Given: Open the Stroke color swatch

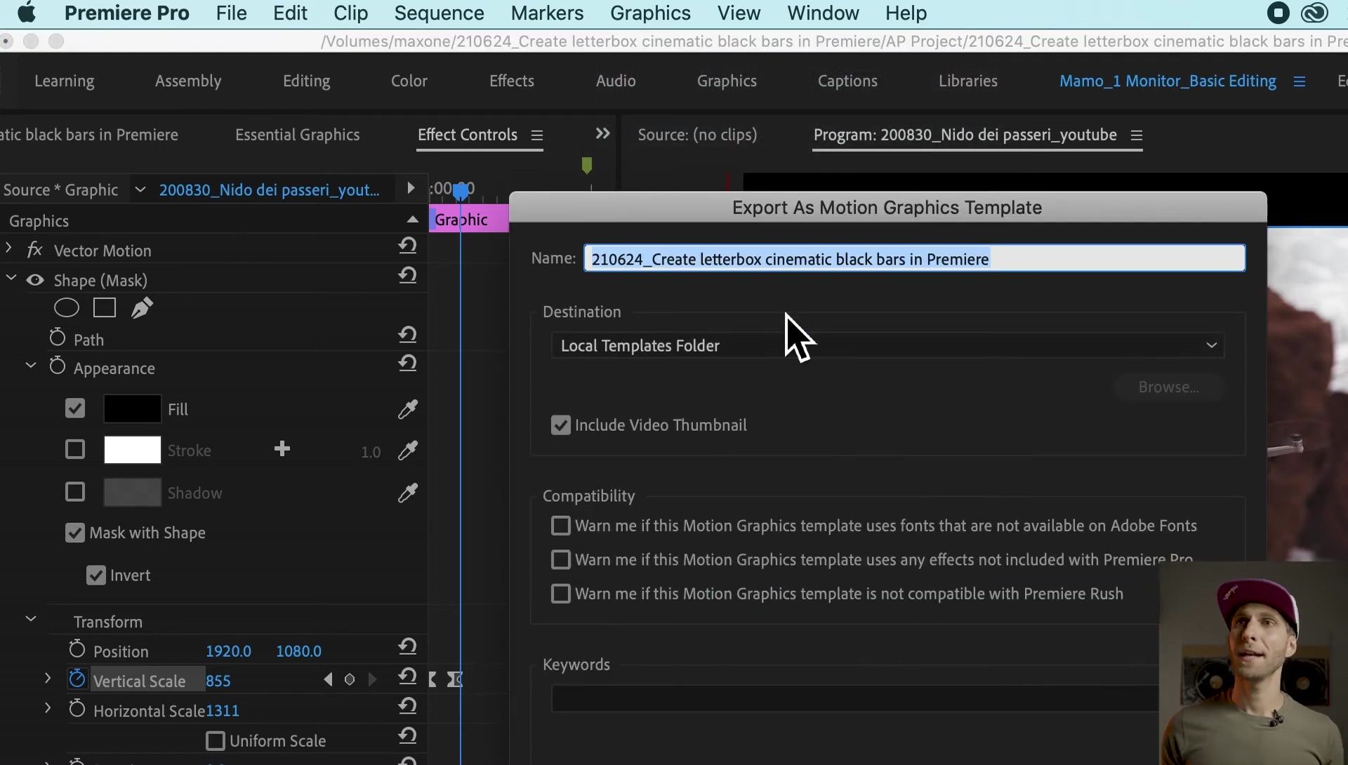Looking at the screenshot, I should tap(133, 450).
